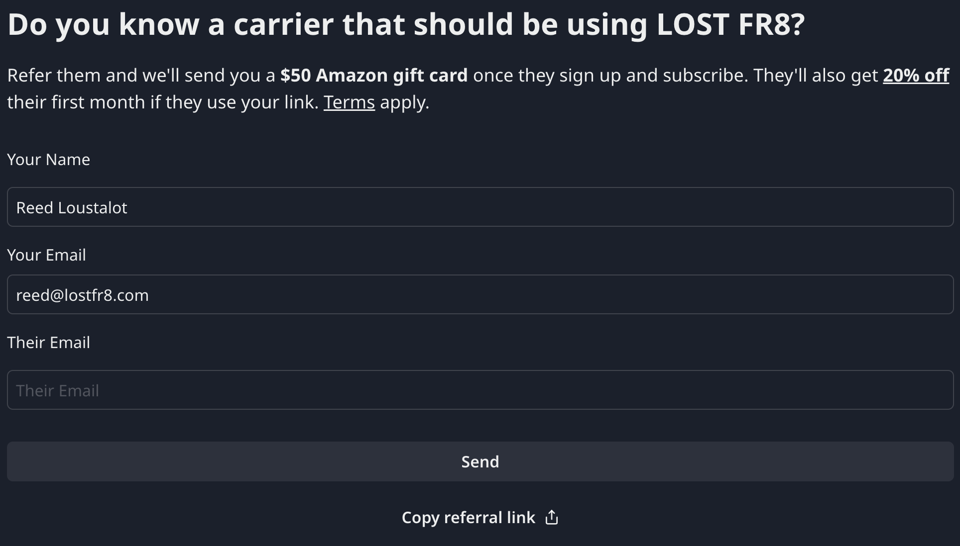This screenshot has height=546, width=960.
Task: Select the Reed Loustalot name field
Action: 480,207
